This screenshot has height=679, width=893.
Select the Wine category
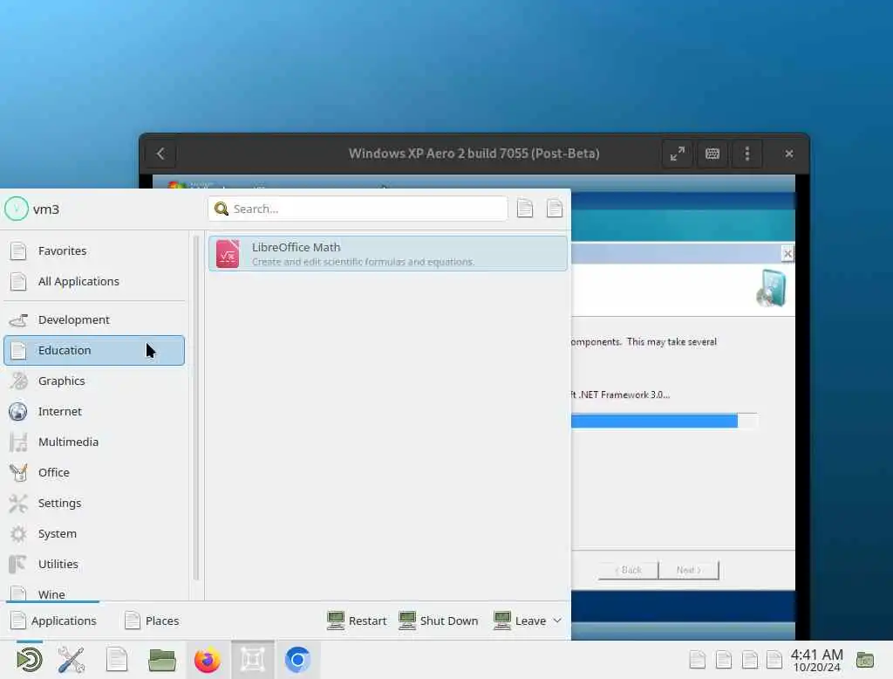(94, 593)
